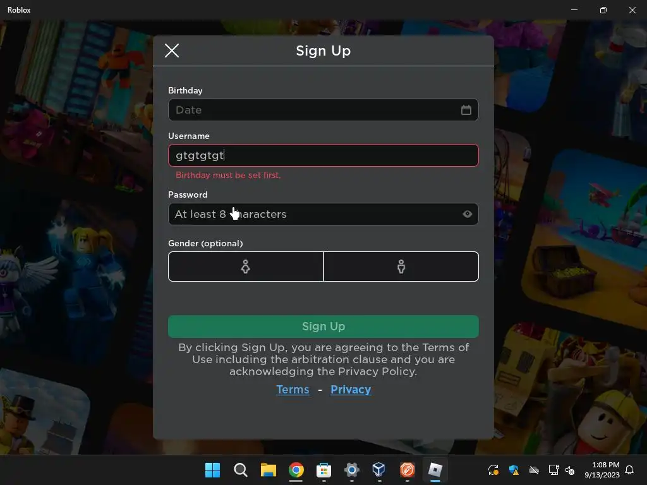Open File Explorer from taskbar

pos(268,470)
